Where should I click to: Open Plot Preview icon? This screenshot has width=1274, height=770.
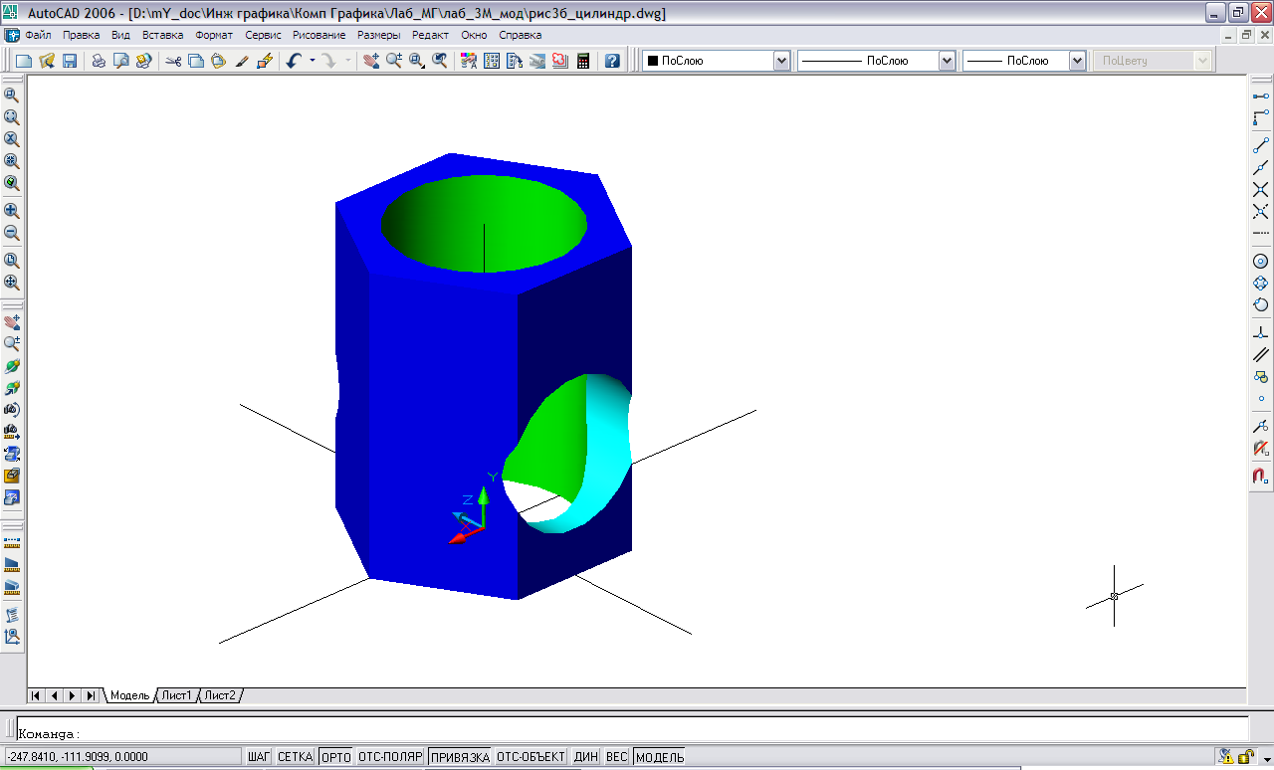121,61
